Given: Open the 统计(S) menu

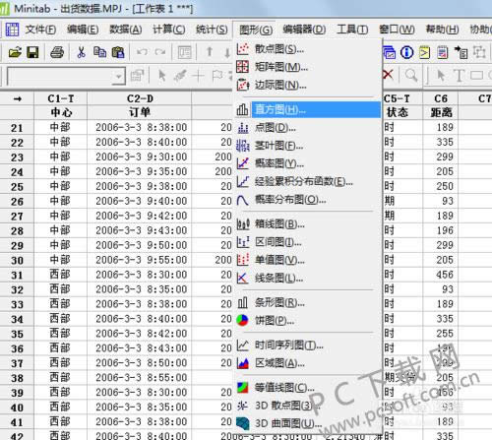Looking at the screenshot, I should (212, 30).
